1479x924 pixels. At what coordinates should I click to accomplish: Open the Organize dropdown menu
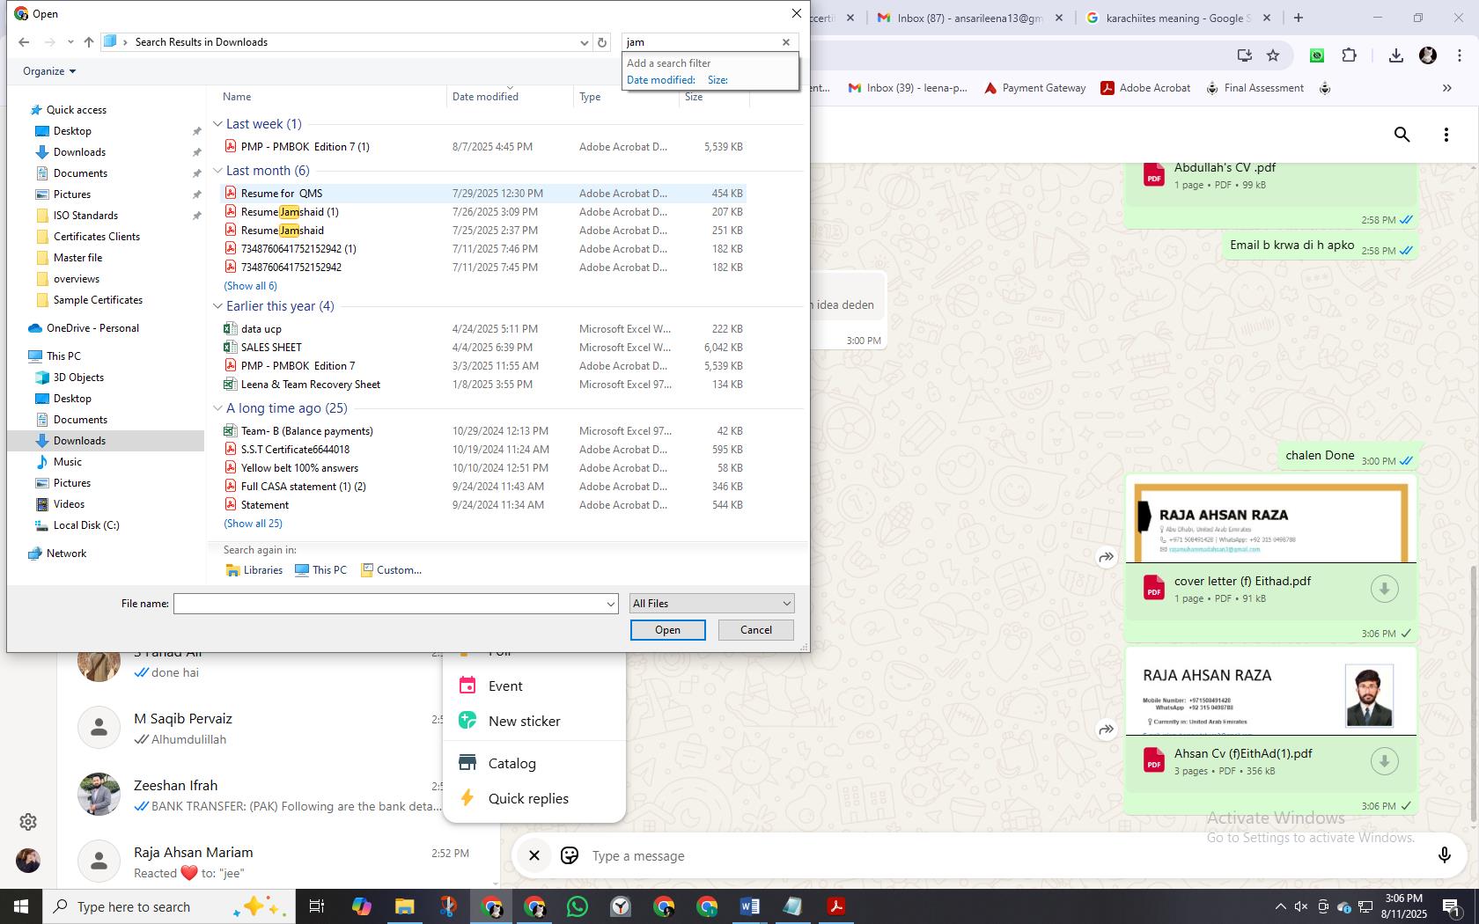49,71
